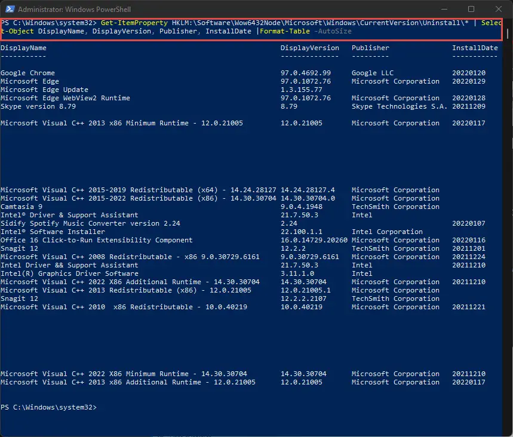Minimize the PowerShell window

click(444, 9)
